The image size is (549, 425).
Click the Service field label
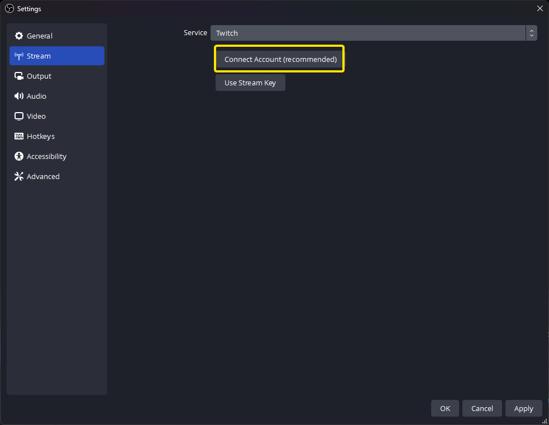click(x=195, y=33)
